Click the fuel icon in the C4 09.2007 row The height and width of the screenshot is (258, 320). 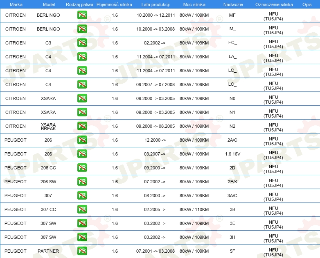82,85
